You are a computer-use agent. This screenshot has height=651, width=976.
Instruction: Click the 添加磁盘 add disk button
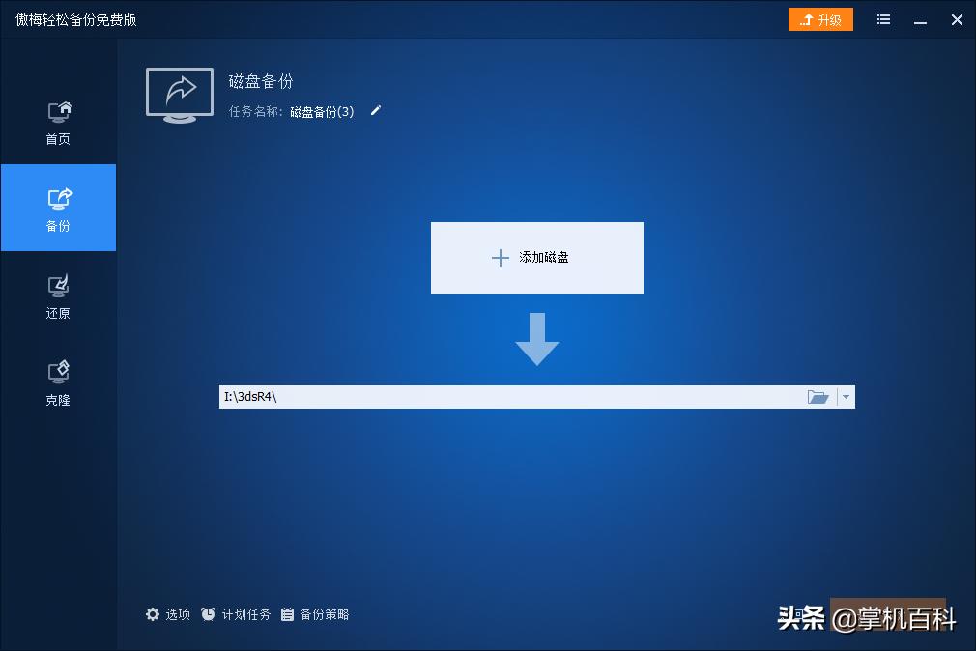click(x=536, y=257)
